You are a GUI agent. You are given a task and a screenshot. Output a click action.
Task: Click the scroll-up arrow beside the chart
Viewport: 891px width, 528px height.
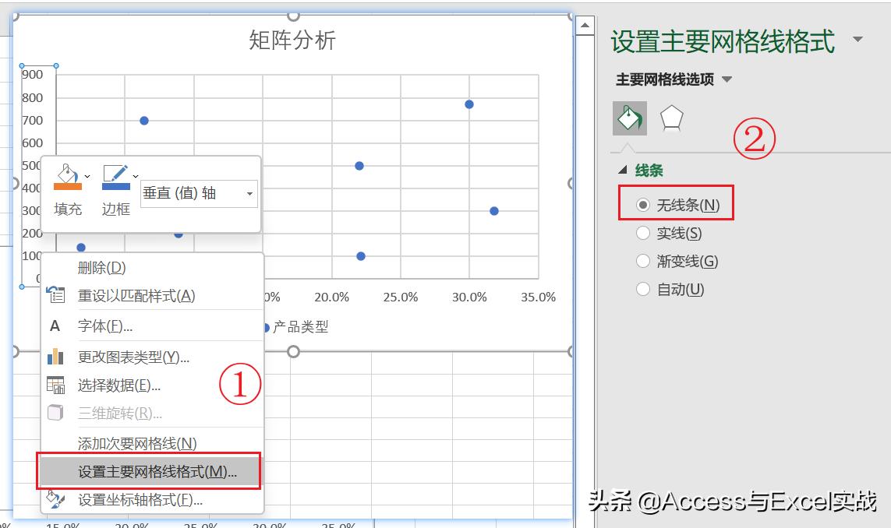point(585,23)
